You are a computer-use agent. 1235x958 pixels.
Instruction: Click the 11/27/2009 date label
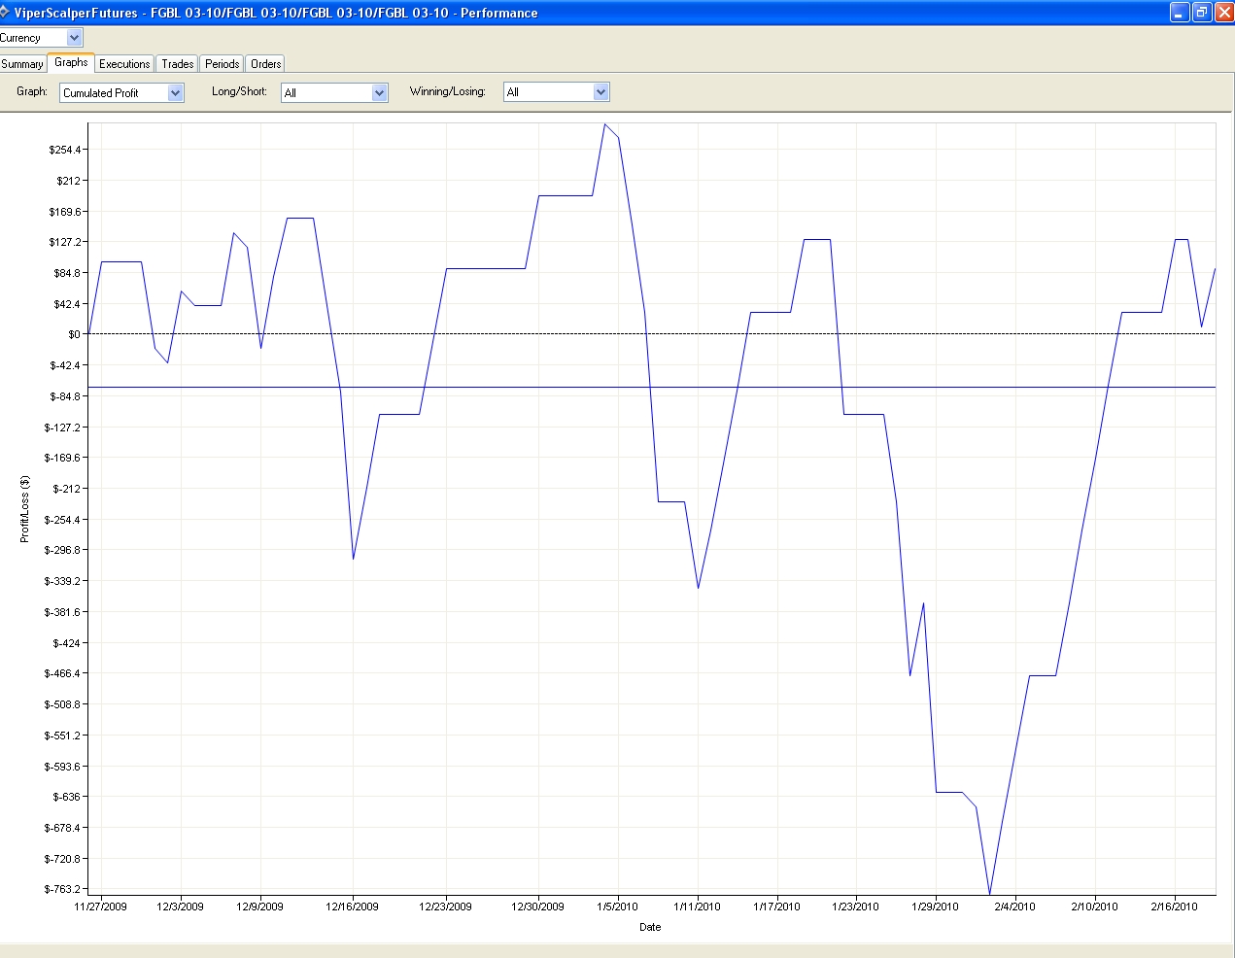coord(101,907)
